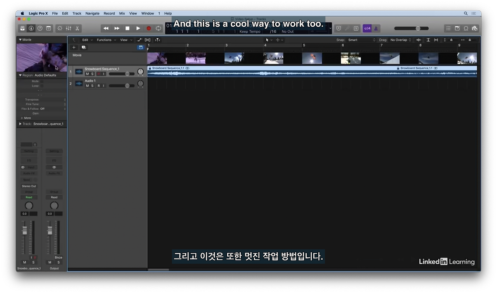Viewport: 497px width, 293px height.
Task: Toggle Cycle mode in transport
Action: point(158,28)
